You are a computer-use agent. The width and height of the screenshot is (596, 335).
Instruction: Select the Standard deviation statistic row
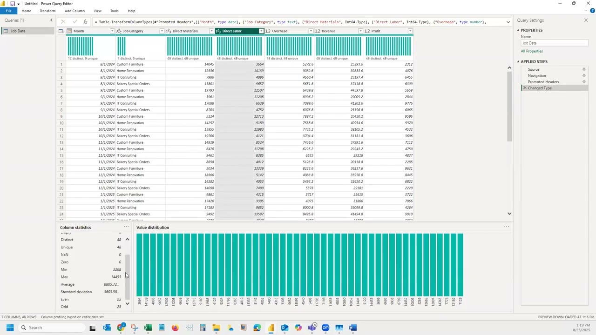(x=90, y=292)
